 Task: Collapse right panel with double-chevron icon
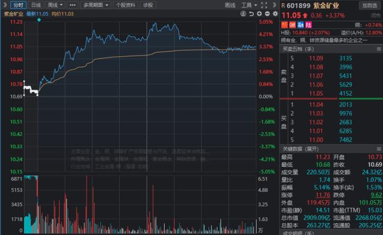pos(275,5)
